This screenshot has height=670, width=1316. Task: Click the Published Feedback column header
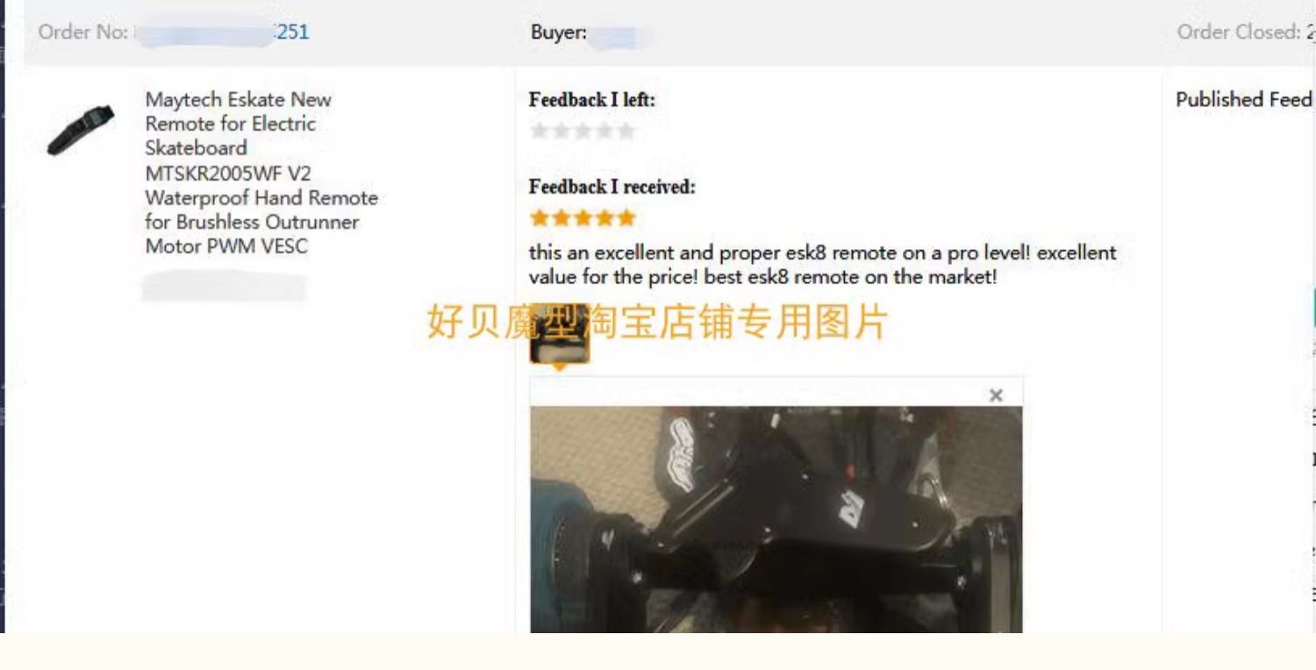[1245, 100]
